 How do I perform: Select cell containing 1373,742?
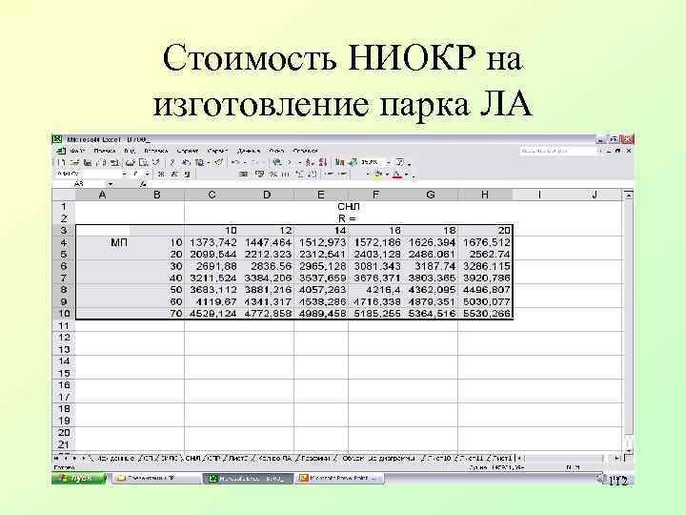[x=212, y=242]
